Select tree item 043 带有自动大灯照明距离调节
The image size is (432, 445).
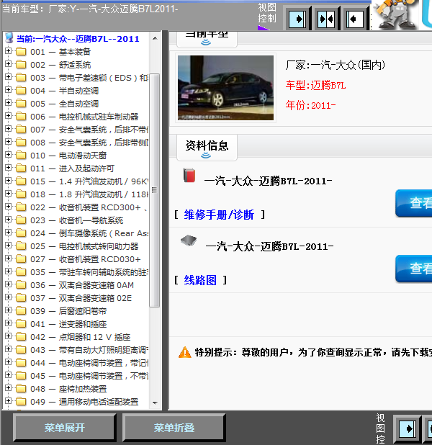point(89,350)
